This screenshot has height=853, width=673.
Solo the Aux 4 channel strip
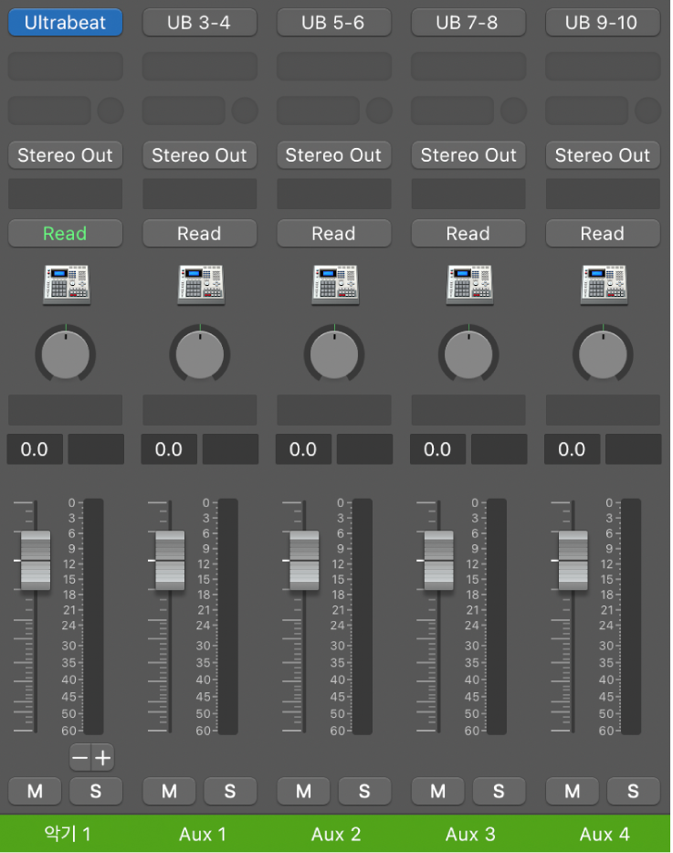[634, 790]
